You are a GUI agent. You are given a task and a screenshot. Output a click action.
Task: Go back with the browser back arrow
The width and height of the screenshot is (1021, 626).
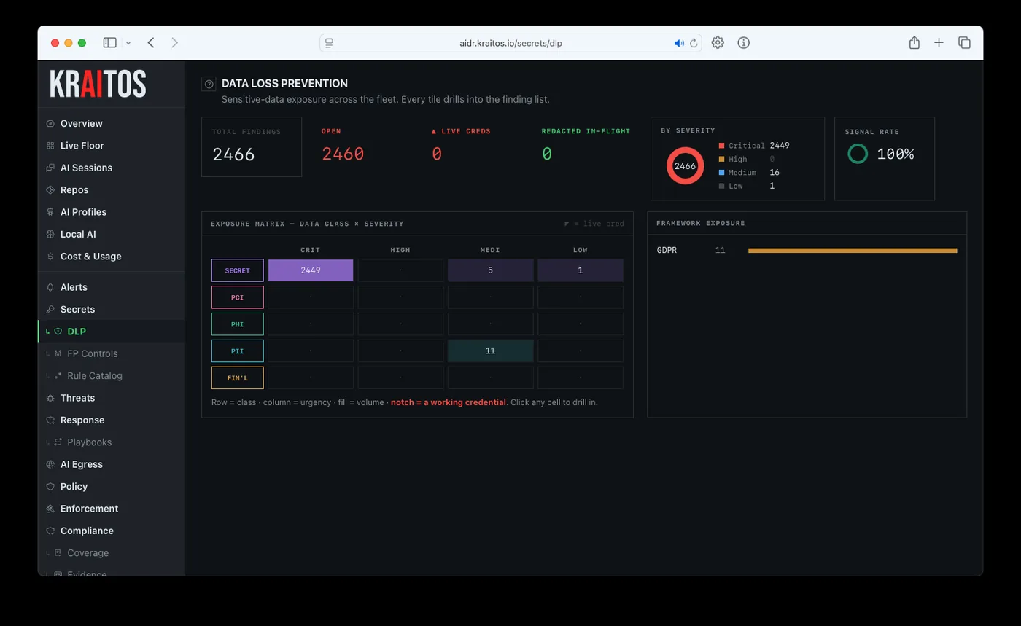point(151,43)
